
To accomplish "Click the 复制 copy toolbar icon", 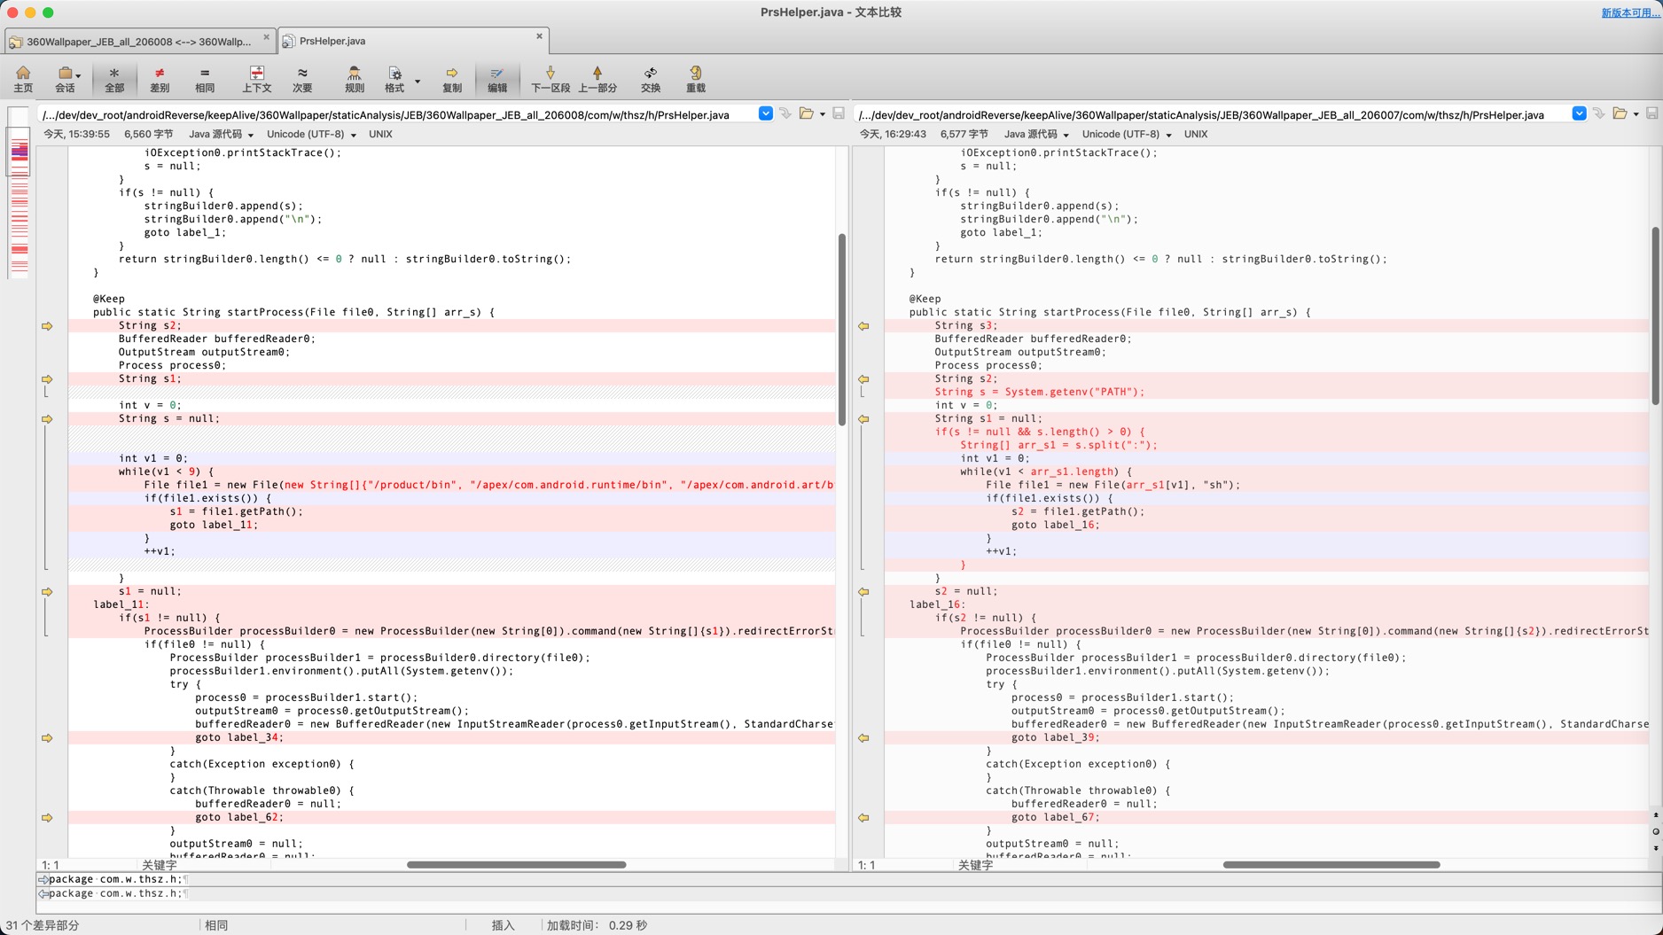I will [452, 79].
